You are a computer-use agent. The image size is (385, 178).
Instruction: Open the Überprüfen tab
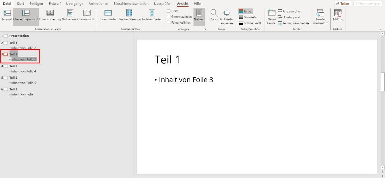coord(163,4)
